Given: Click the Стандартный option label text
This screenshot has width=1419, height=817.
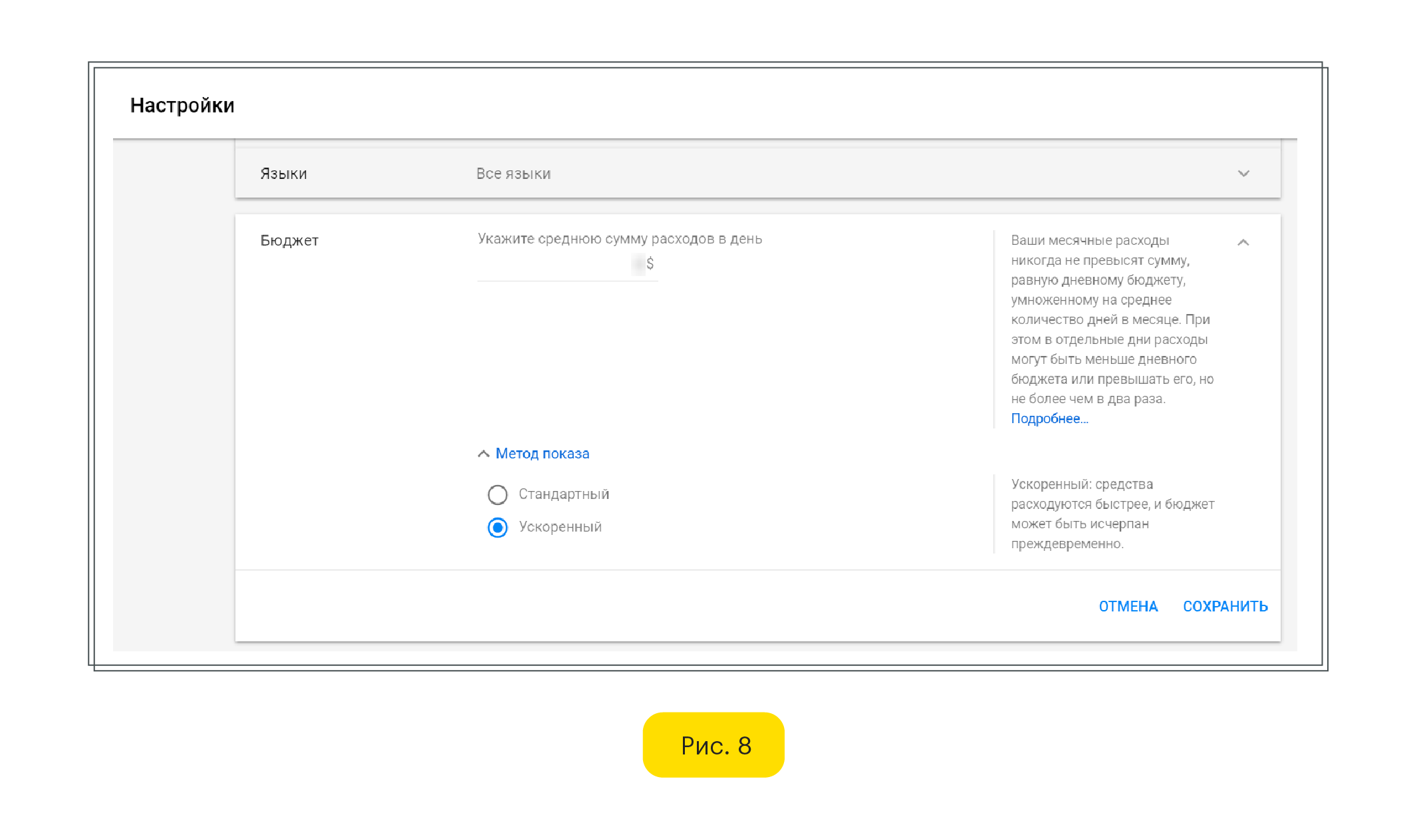Looking at the screenshot, I should tap(563, 494).
